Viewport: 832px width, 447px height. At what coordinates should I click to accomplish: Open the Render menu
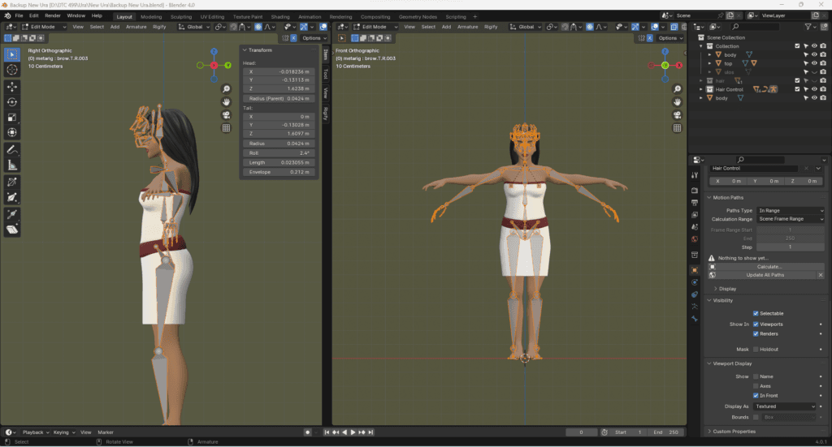pyautogui.click(x=53, y=16)
